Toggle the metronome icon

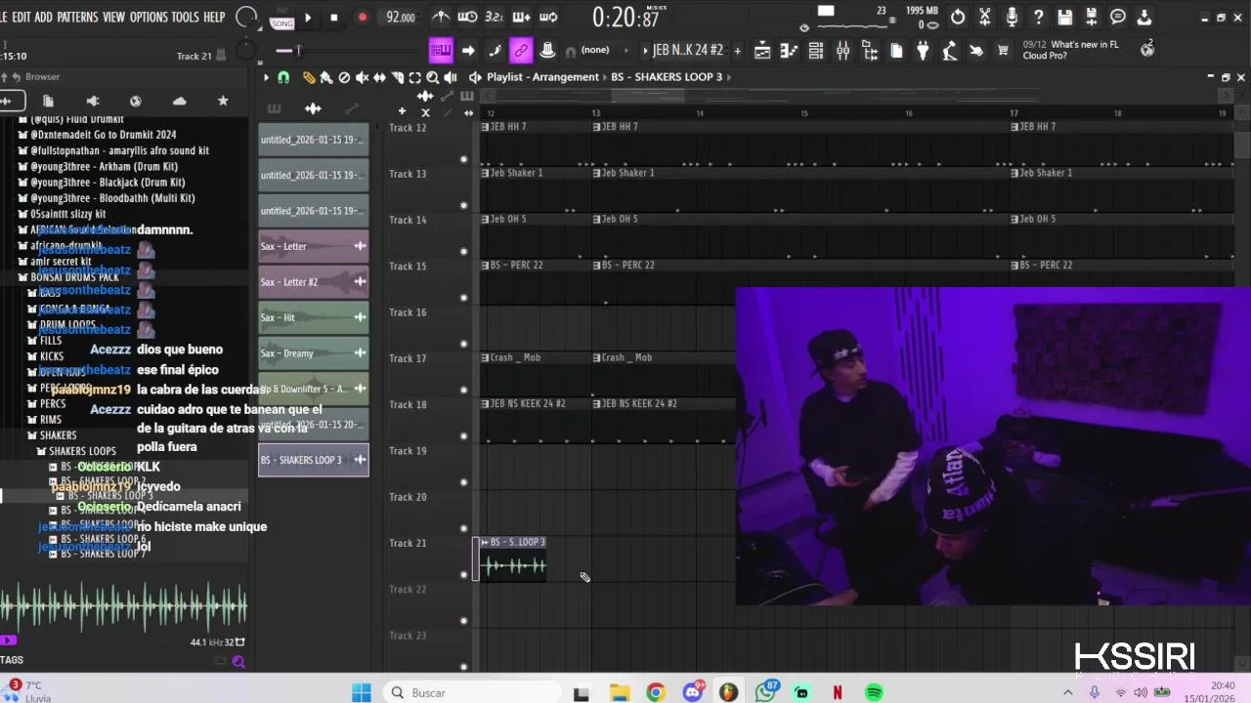tap(442, 18)
